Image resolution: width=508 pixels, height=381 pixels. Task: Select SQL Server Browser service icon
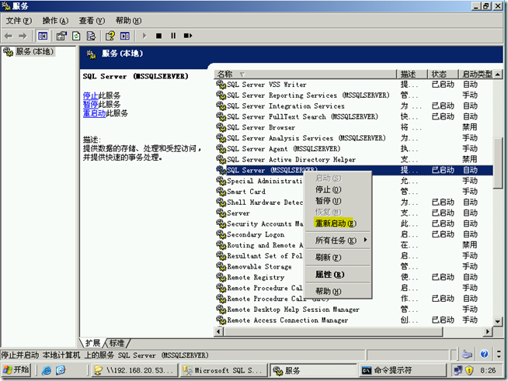pos(221,127)
